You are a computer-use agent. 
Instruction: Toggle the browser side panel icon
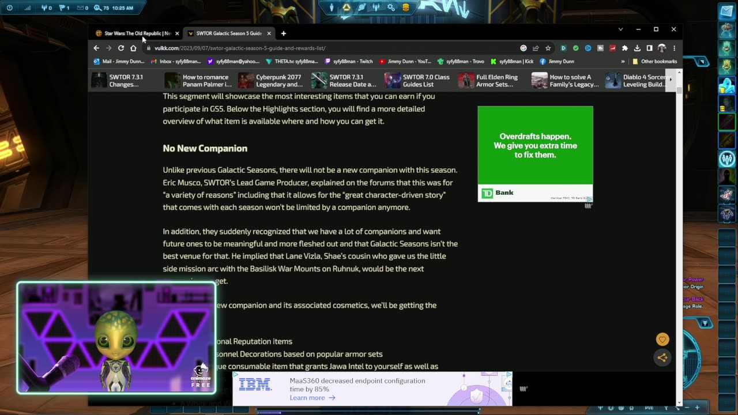click(649, 48)
